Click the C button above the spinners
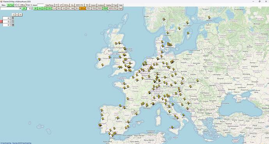The height and width of the screenshot is (144, 269). [13, 15]
